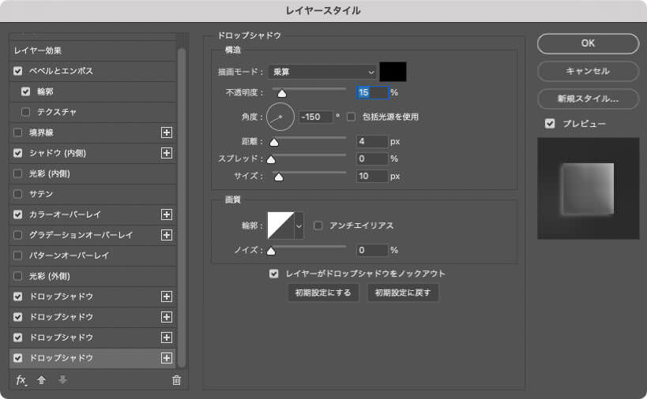The width and height of the screenshot is (647, 399).
Task: Click the move effect down arrow
Action: [62, 379]
